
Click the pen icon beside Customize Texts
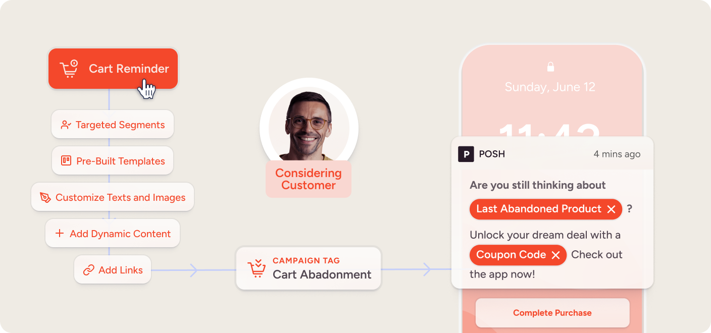click(45, 197)
